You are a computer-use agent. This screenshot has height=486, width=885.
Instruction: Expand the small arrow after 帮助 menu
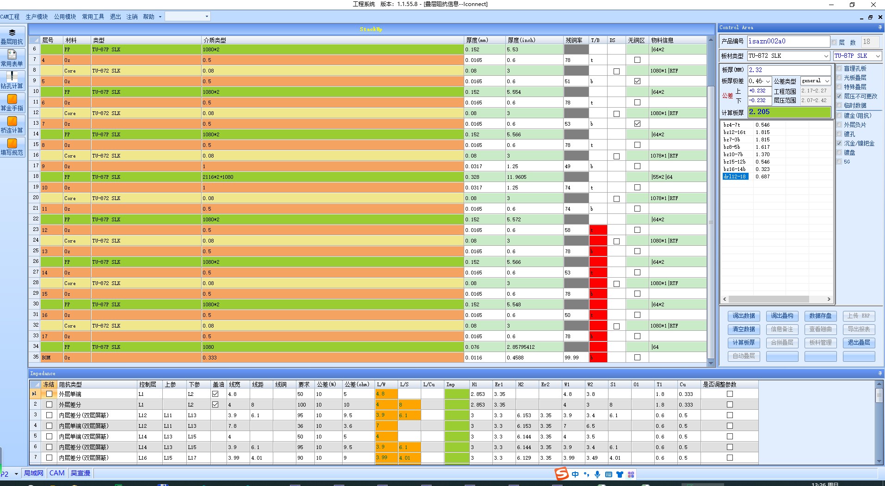(160, 17)
